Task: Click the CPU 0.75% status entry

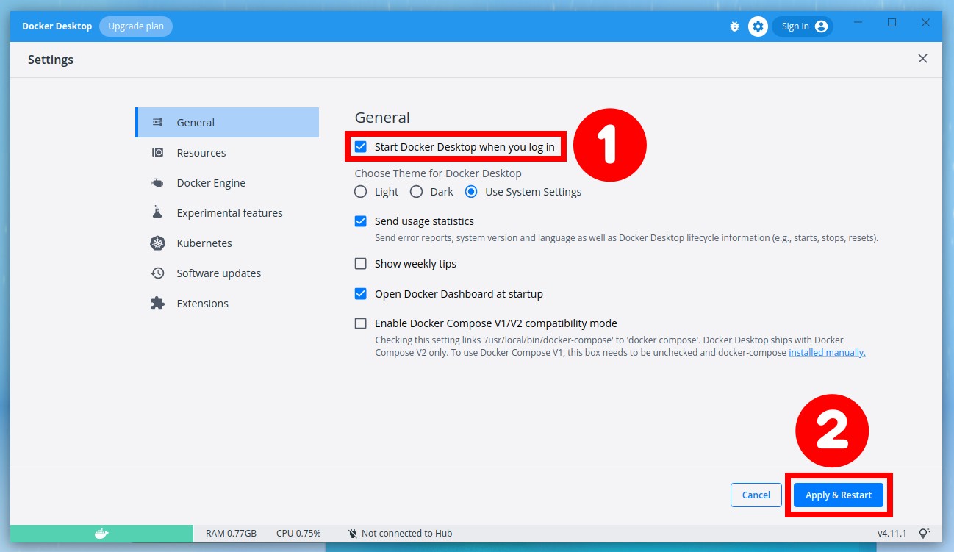Action: 298,534
